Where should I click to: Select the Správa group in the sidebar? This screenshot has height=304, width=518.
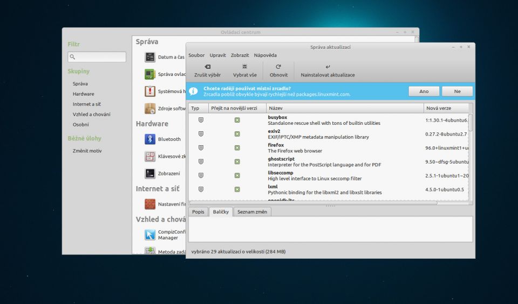pyautogui.click(x=80, y=83)
